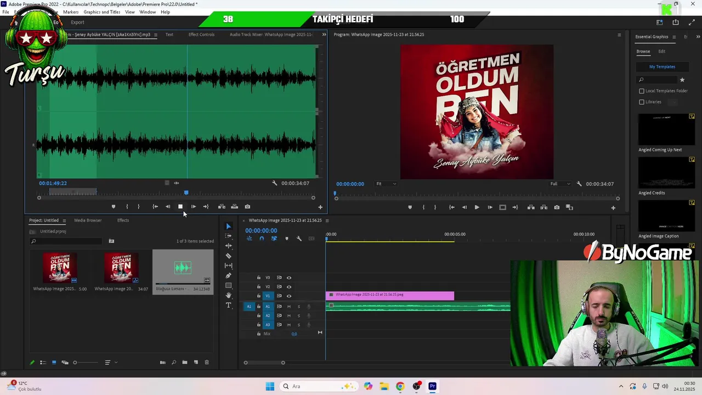Select the Selection tool arrow
Viewport: 702px width, 395px height.
point(229,226)
